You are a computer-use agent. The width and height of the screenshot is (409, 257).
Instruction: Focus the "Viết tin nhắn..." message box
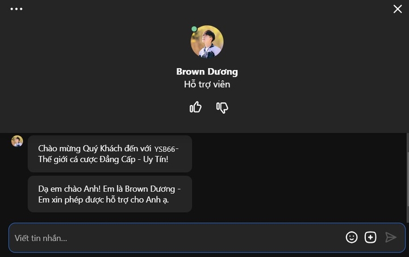coord(170,238)
